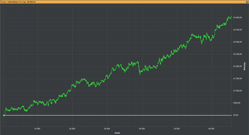Screen dimensions: 249x135
Task: Click the $1 000,00 axis label
Action: tap(238, 91)
